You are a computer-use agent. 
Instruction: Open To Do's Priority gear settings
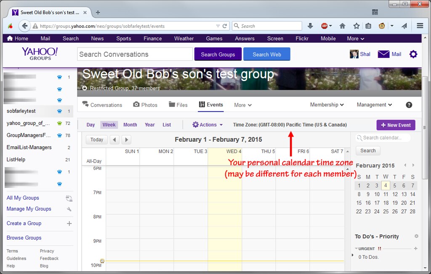[x=416, y=236]
